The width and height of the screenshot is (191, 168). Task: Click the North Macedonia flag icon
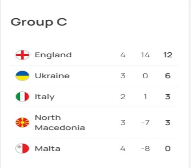pyautogui.click(x=23, y=123)
